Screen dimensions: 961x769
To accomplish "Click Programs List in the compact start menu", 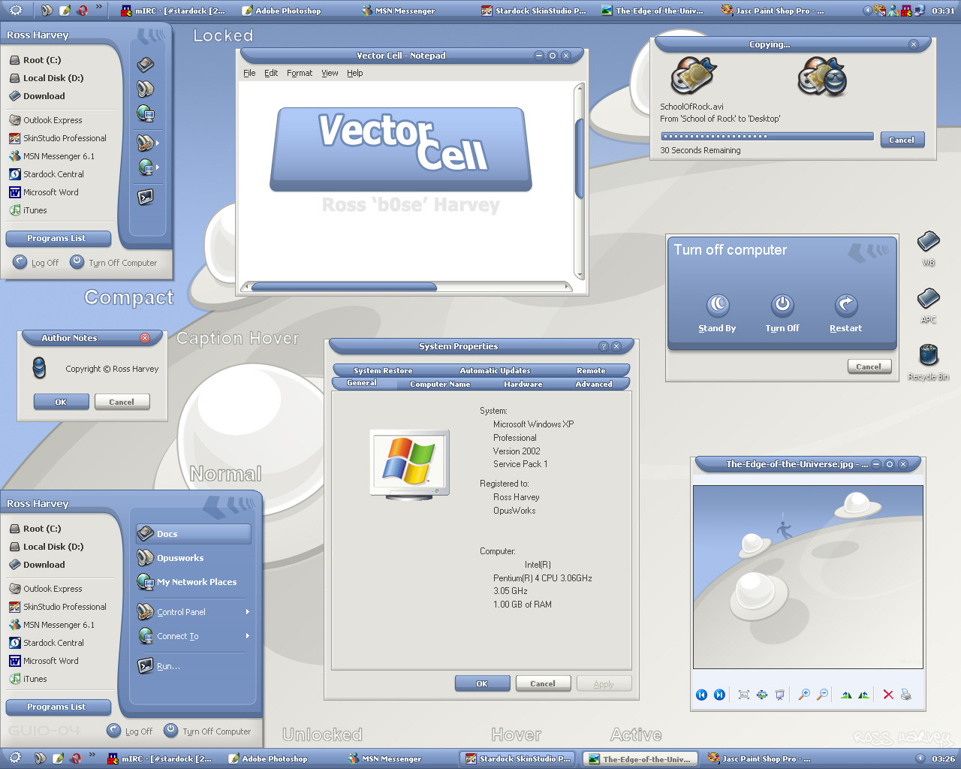I will (x=56, y=238).
